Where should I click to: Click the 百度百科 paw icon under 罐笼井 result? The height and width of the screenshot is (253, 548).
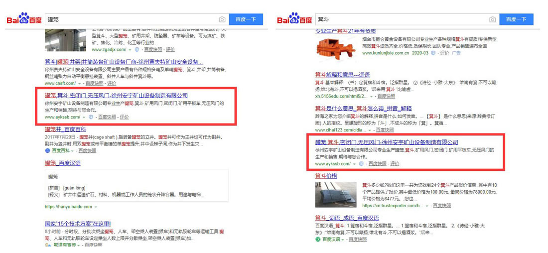(x=48, y=150)
